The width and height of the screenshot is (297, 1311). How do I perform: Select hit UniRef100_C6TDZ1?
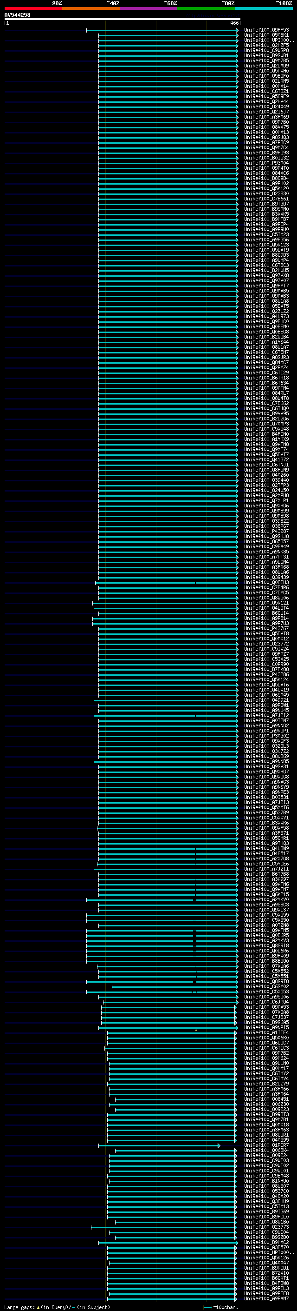click(x=266, y=91)
